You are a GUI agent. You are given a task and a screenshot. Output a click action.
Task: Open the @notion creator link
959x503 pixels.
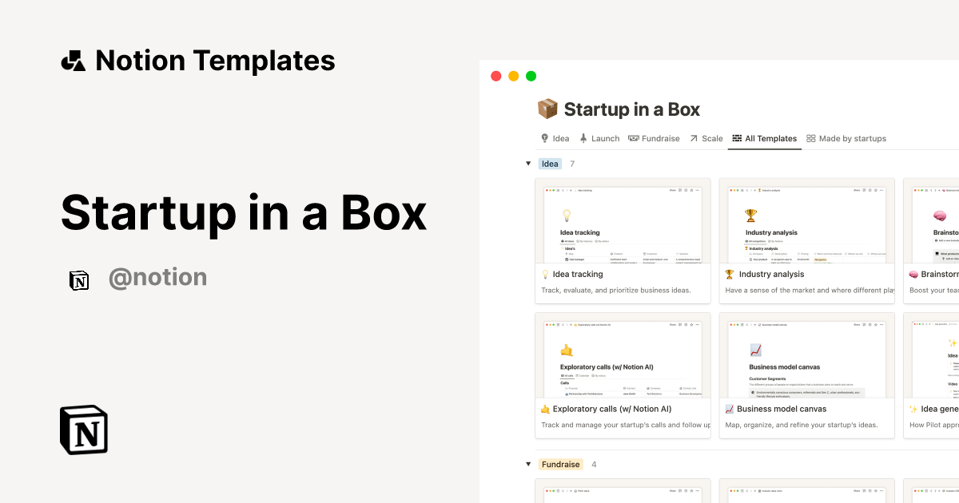point(158,277)
